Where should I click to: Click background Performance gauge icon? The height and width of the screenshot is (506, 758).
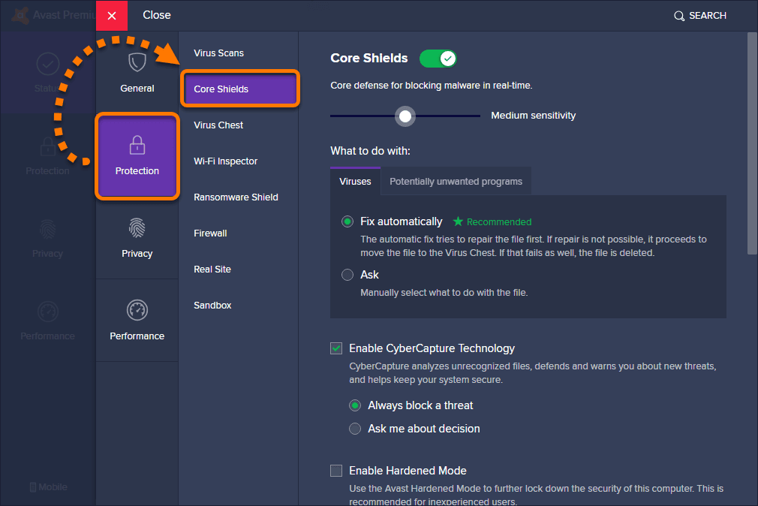click(48, 312)
